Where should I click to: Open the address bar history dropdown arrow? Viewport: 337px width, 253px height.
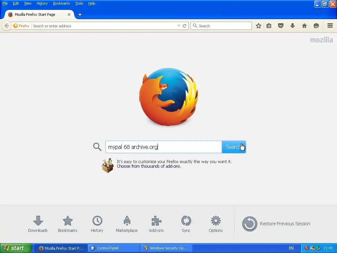point(179,26)
